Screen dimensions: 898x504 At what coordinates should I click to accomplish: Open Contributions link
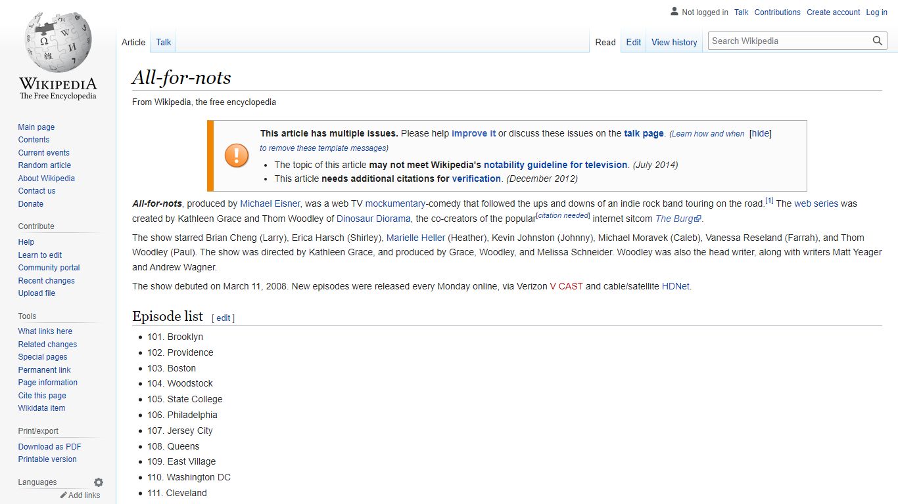point(778,12)
